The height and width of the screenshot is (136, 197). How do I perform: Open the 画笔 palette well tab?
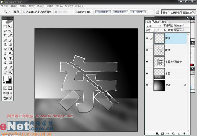[x=165, y=13]
